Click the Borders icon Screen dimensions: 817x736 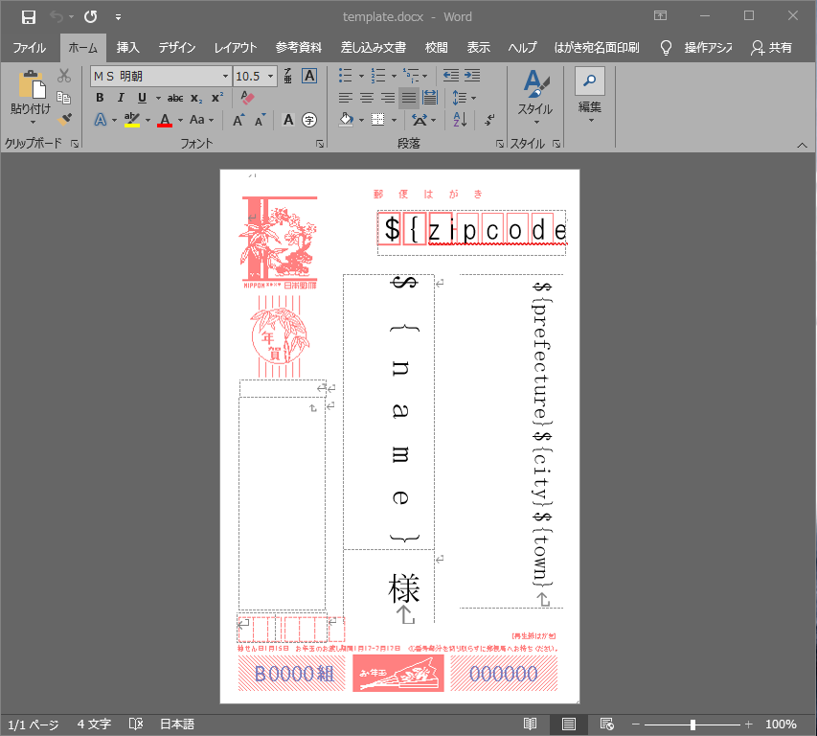tap(377, 120)
